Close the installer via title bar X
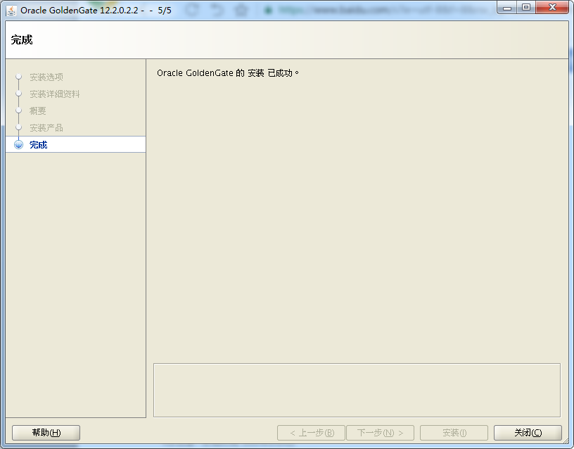The width and height of the screenshot is (574, 449). coord(552,7)
